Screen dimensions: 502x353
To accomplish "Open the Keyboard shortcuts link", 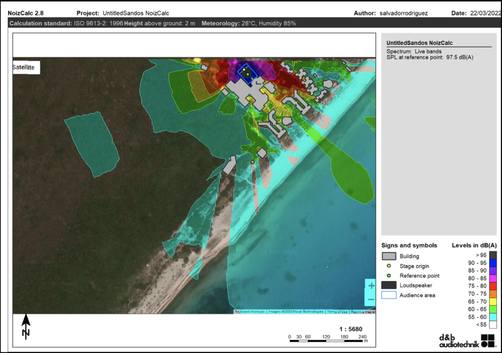I will point(250,311).
